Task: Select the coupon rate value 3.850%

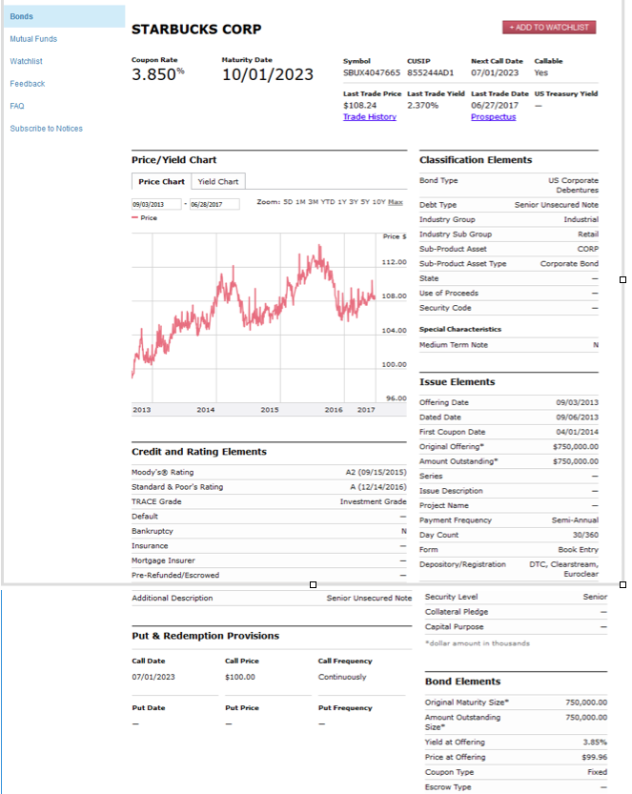Action: tap(158, 74)
